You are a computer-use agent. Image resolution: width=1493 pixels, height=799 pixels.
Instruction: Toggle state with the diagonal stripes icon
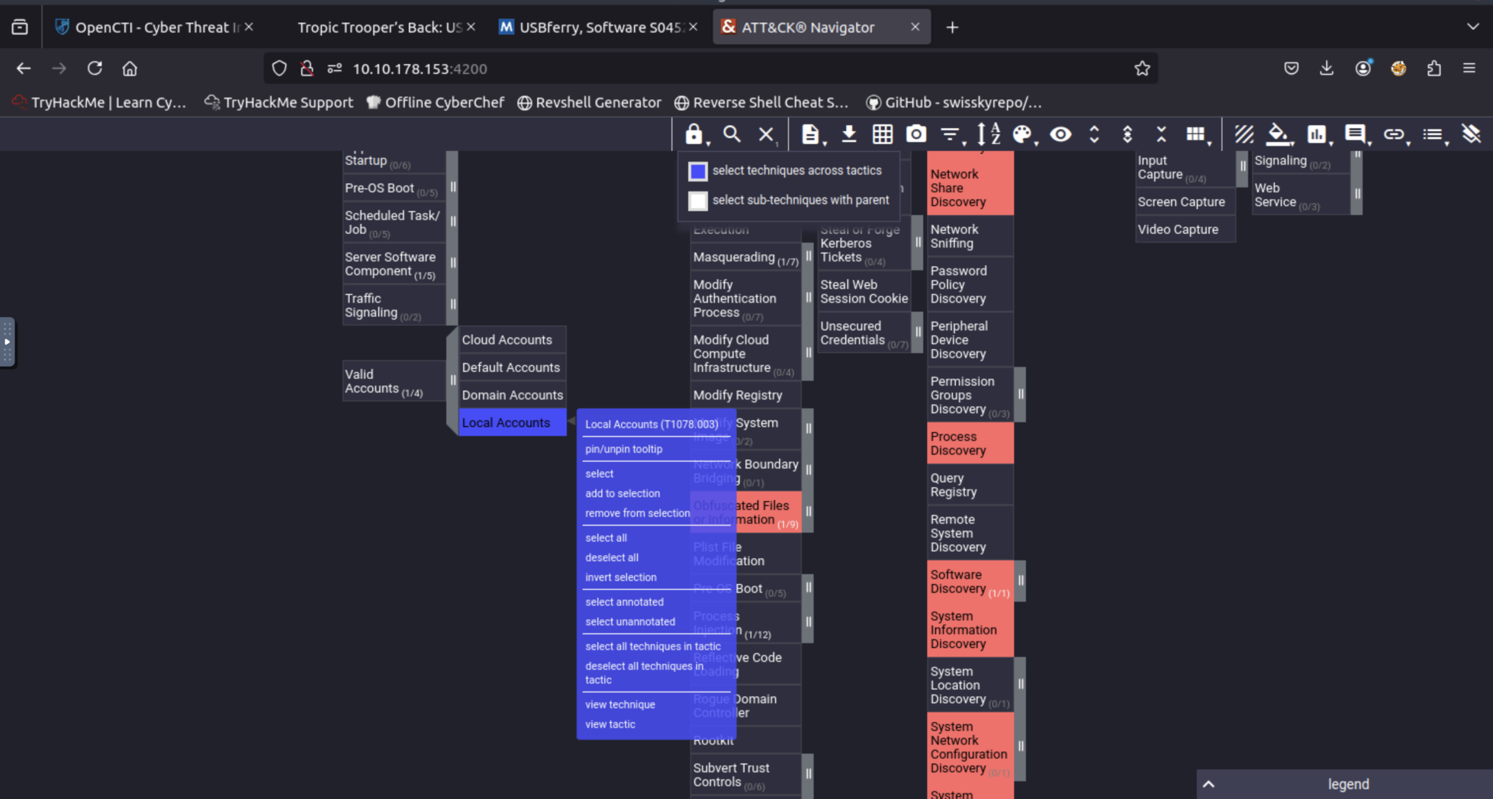coord(1244,135)
